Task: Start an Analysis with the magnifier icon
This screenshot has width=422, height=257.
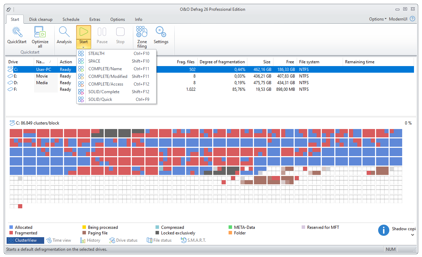Action: (64, 32)
